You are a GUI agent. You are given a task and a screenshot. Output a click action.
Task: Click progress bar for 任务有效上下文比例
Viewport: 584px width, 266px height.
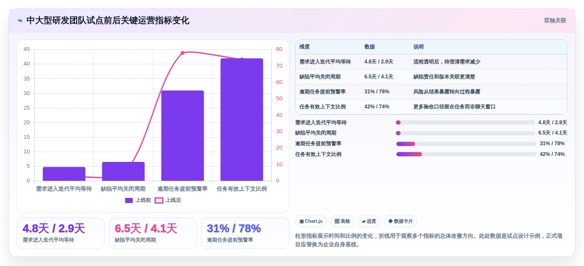(x=466, y=154)
